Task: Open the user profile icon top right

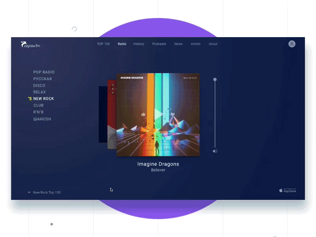Action: tap(292, 43)
